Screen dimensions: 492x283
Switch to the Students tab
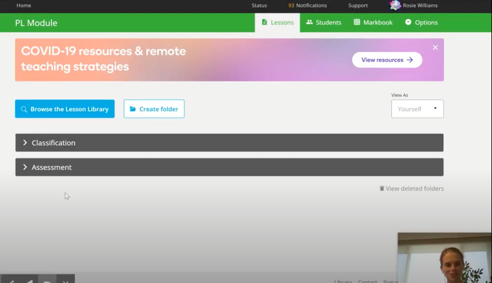(x=324, y=22)
